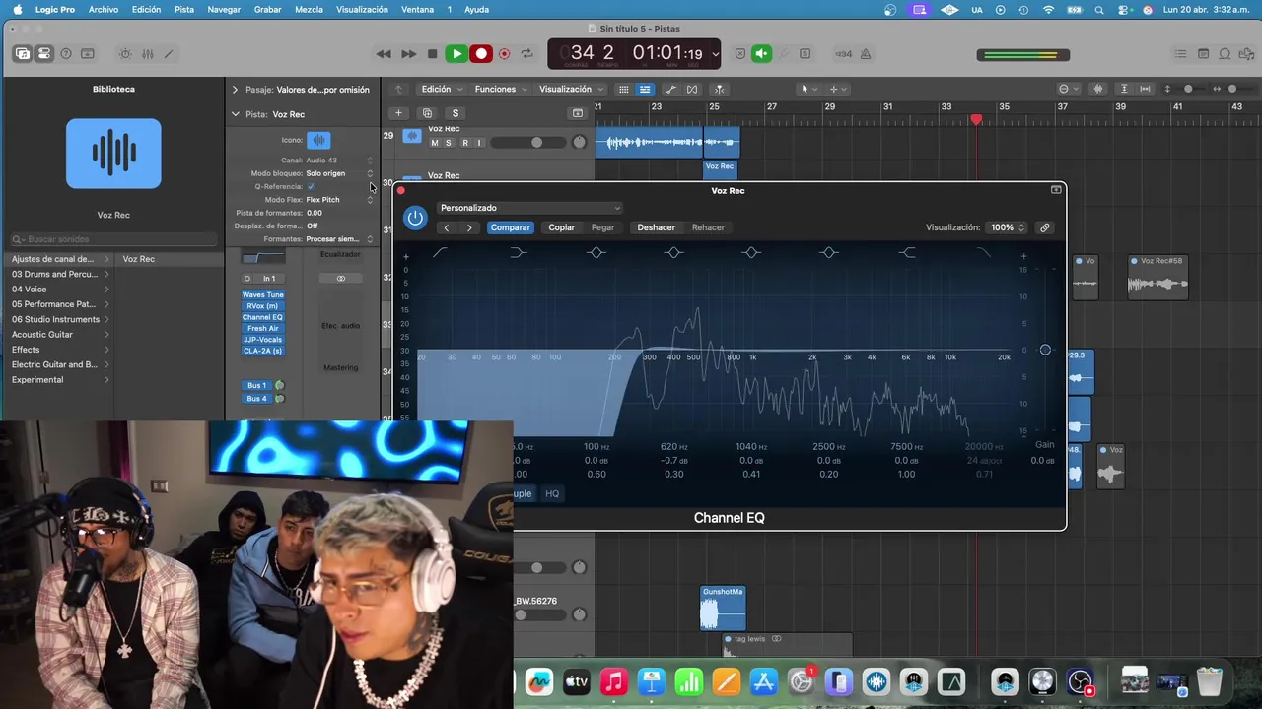Click the Stop transport button
Viewport: 1262px width, 709px height.
432,54
